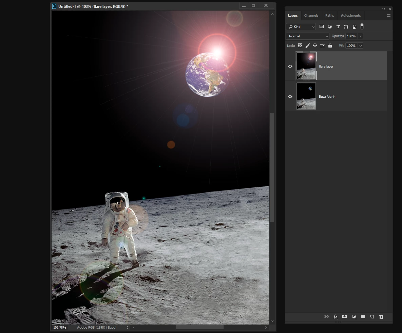Lock all padlock icon
The width and height of the screenshot is (402, 333).
(330, 45)
